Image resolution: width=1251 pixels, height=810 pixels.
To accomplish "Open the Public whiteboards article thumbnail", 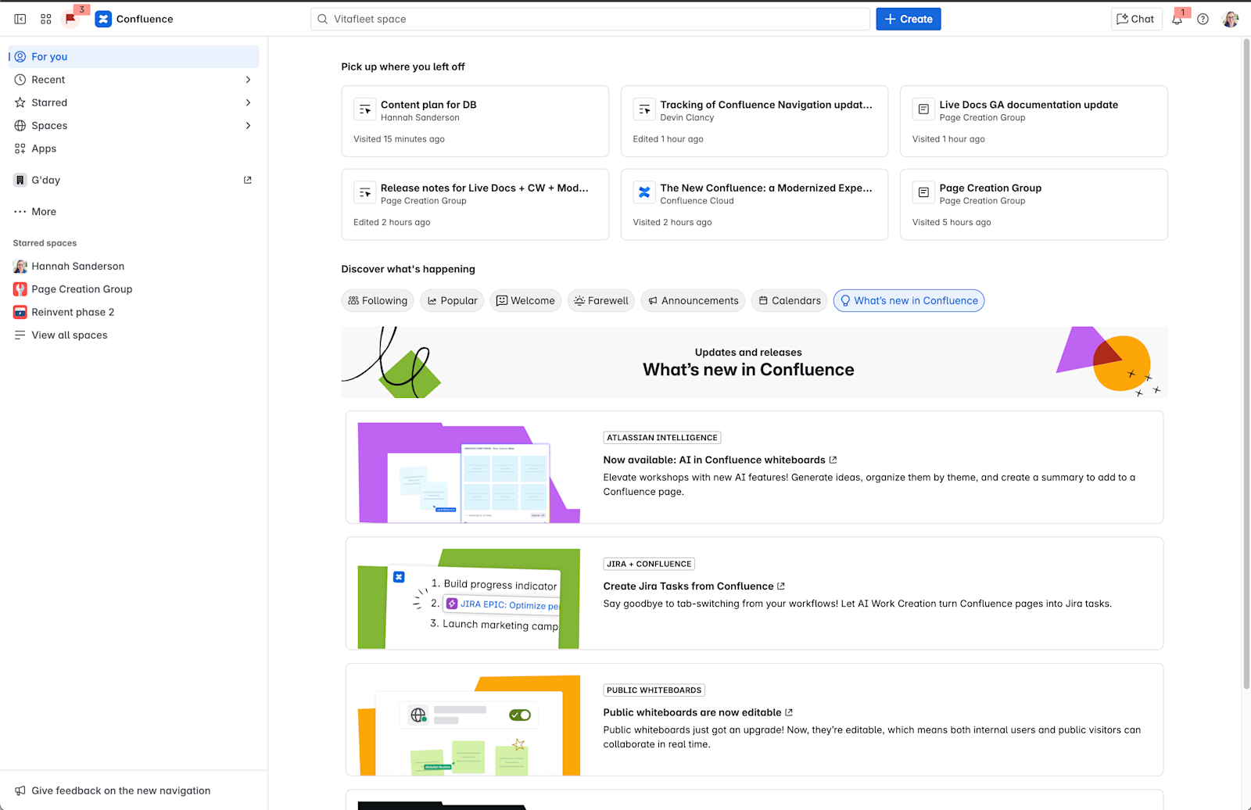I will pos(469,726).
